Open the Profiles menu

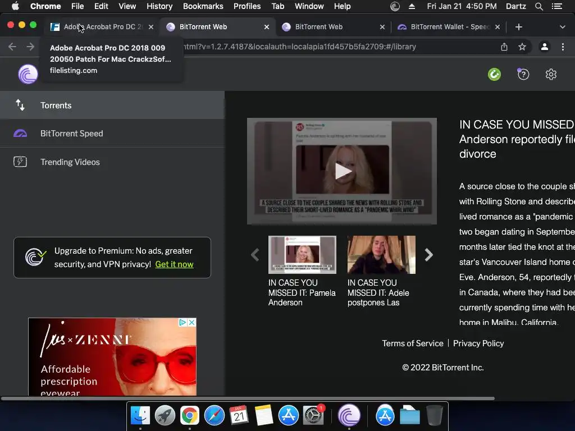pos(247,6)
